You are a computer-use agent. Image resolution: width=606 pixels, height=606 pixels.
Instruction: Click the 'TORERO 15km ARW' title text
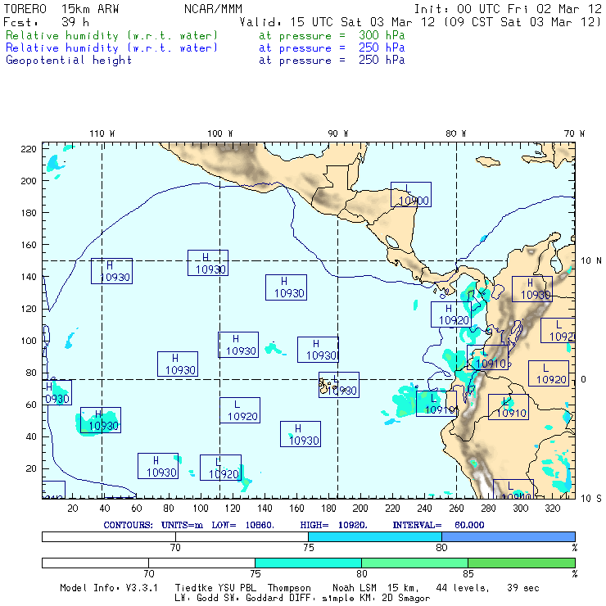[x=61, y=9]
